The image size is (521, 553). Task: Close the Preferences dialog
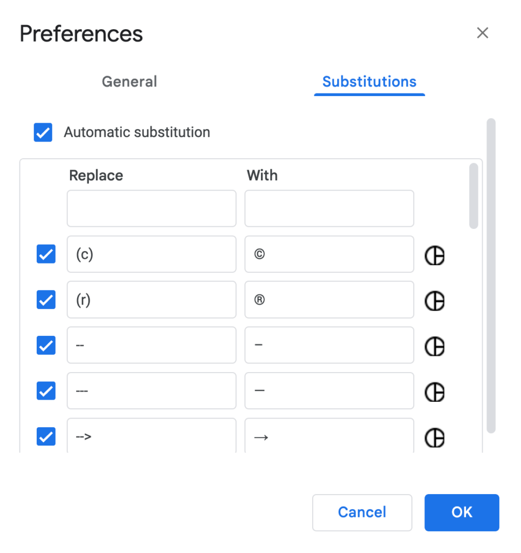482,33
